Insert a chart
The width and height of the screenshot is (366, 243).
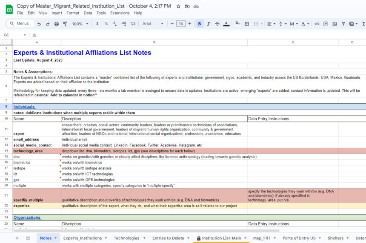coord(335,24)
